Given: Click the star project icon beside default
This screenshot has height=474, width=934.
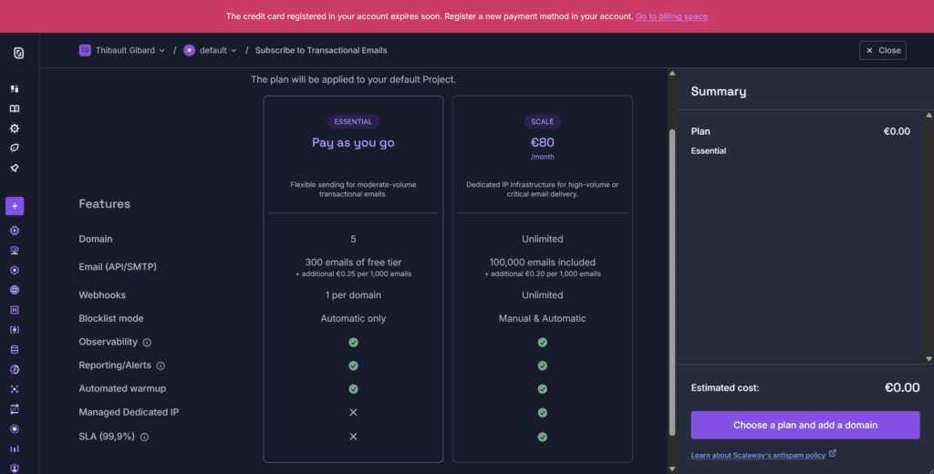Looking at the screenshot, I should pyautogui.click(x=190, y=51).
